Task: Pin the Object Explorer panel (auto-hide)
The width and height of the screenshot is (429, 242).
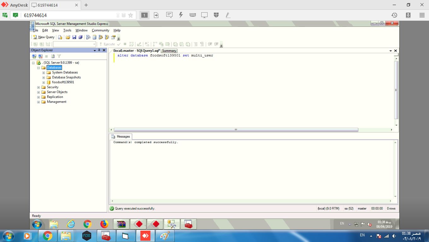Action: coord(99,50)
